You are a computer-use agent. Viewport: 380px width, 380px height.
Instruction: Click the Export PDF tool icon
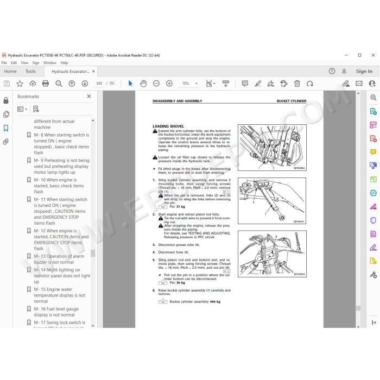point(373,111)
